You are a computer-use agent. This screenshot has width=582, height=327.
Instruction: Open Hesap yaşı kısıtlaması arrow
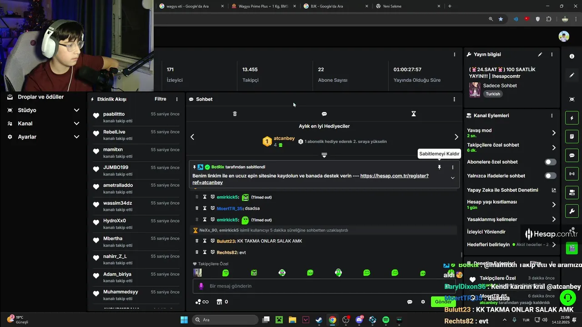coord(554,205)
